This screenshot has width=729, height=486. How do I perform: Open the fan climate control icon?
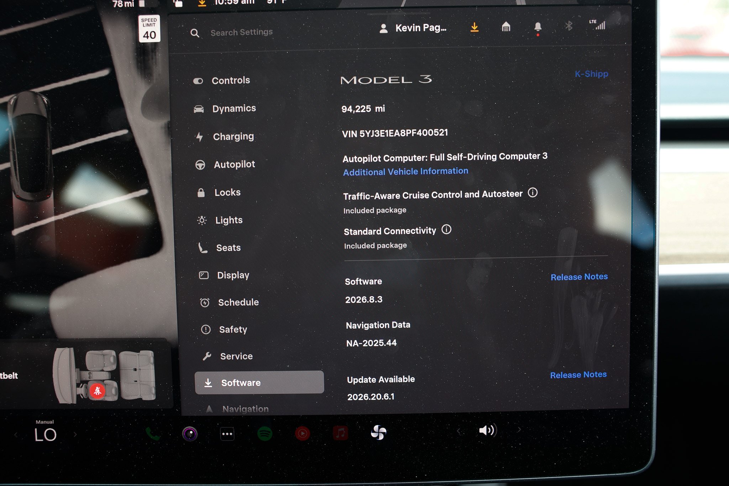click(378, 433)
